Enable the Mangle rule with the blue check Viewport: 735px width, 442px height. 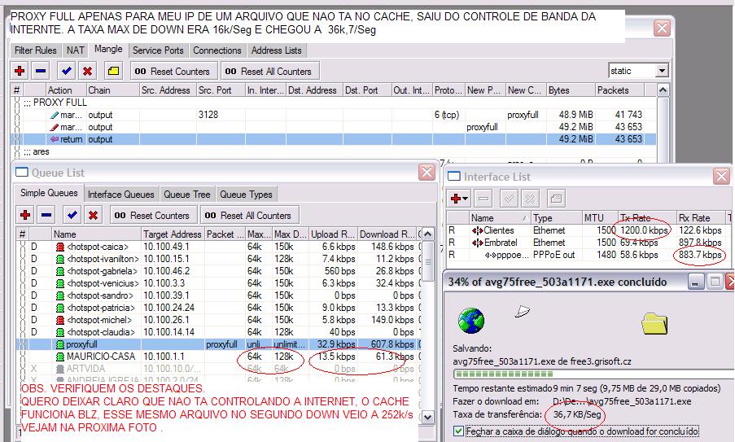tap(66, 72)
